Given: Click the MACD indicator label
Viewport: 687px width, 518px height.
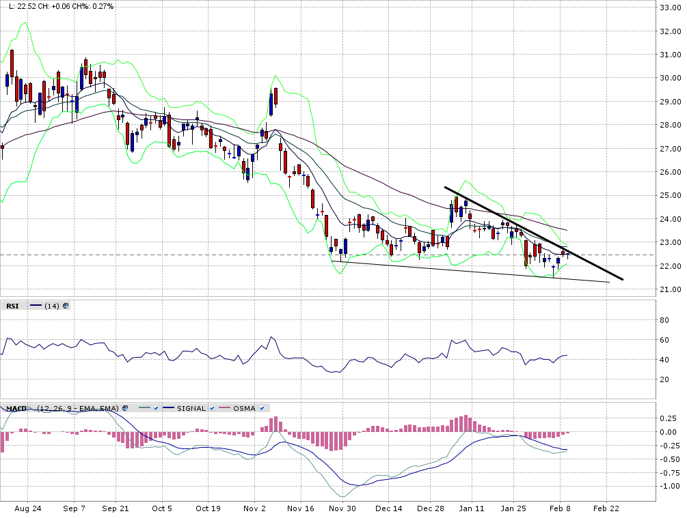Looking at the screenshot, I should coord(16,408).
